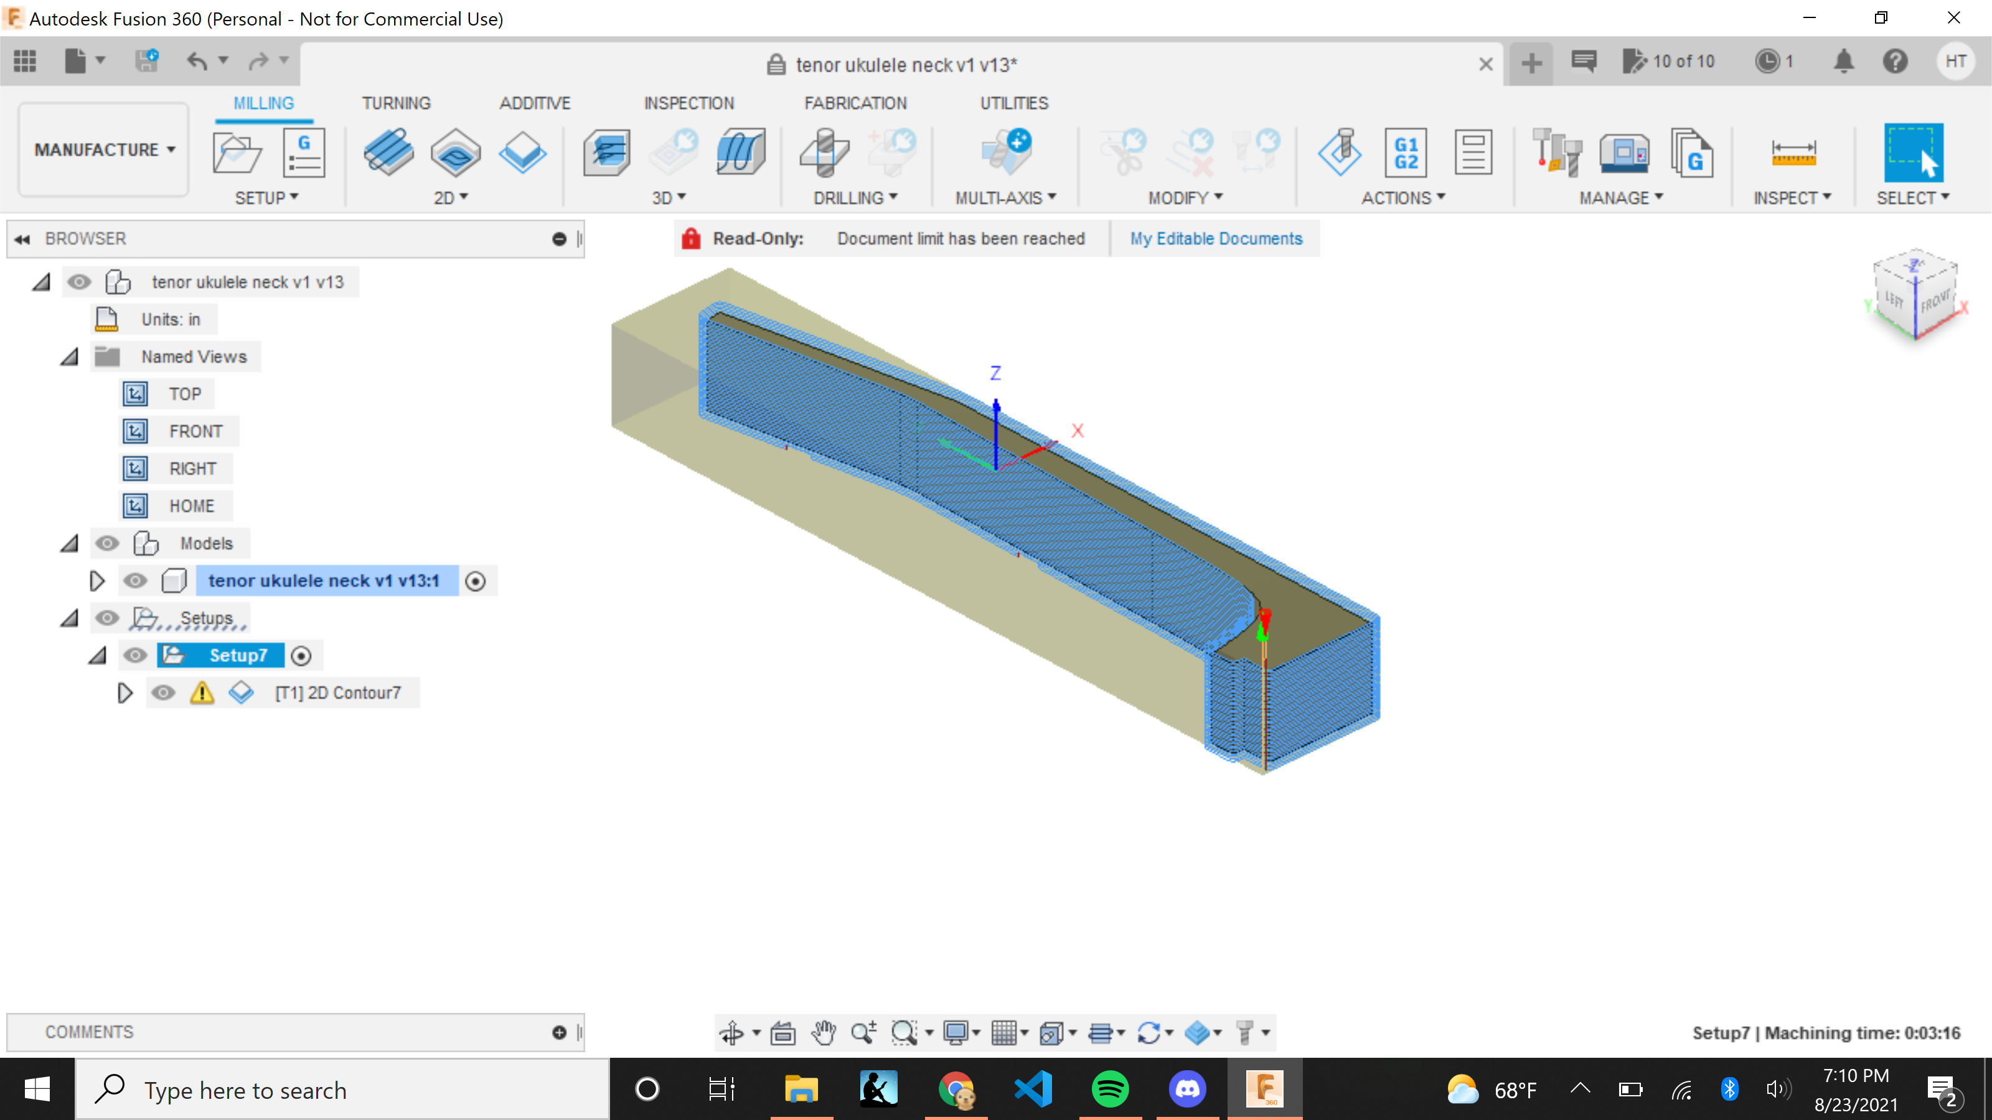
Task: Toggle eye icon for [T1] 2D Contour7
Action: (x=166, y=692)
